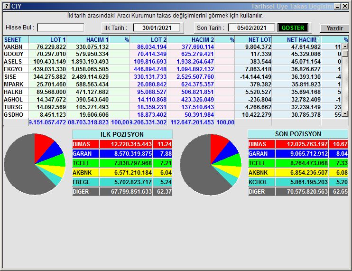Select the AGHOL row
Viewport: 352px width, 271px height.
pyautogui.click(x=172, y=100)
